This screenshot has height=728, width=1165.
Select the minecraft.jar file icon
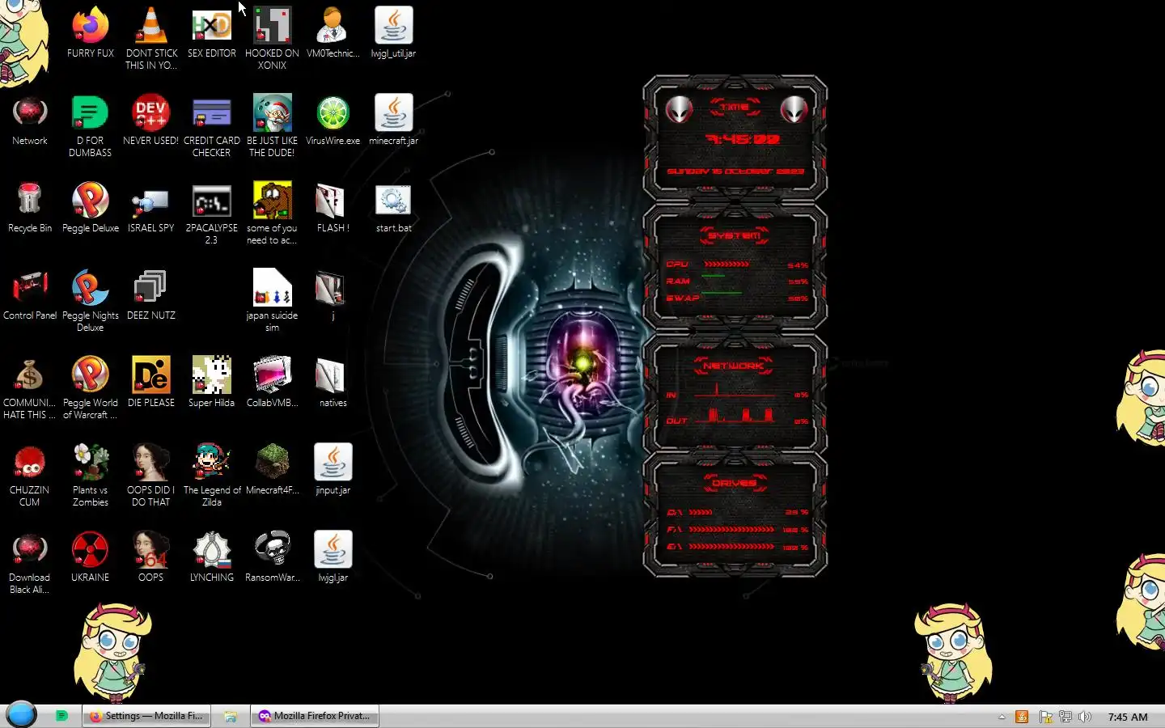click(x=393, y=113)
